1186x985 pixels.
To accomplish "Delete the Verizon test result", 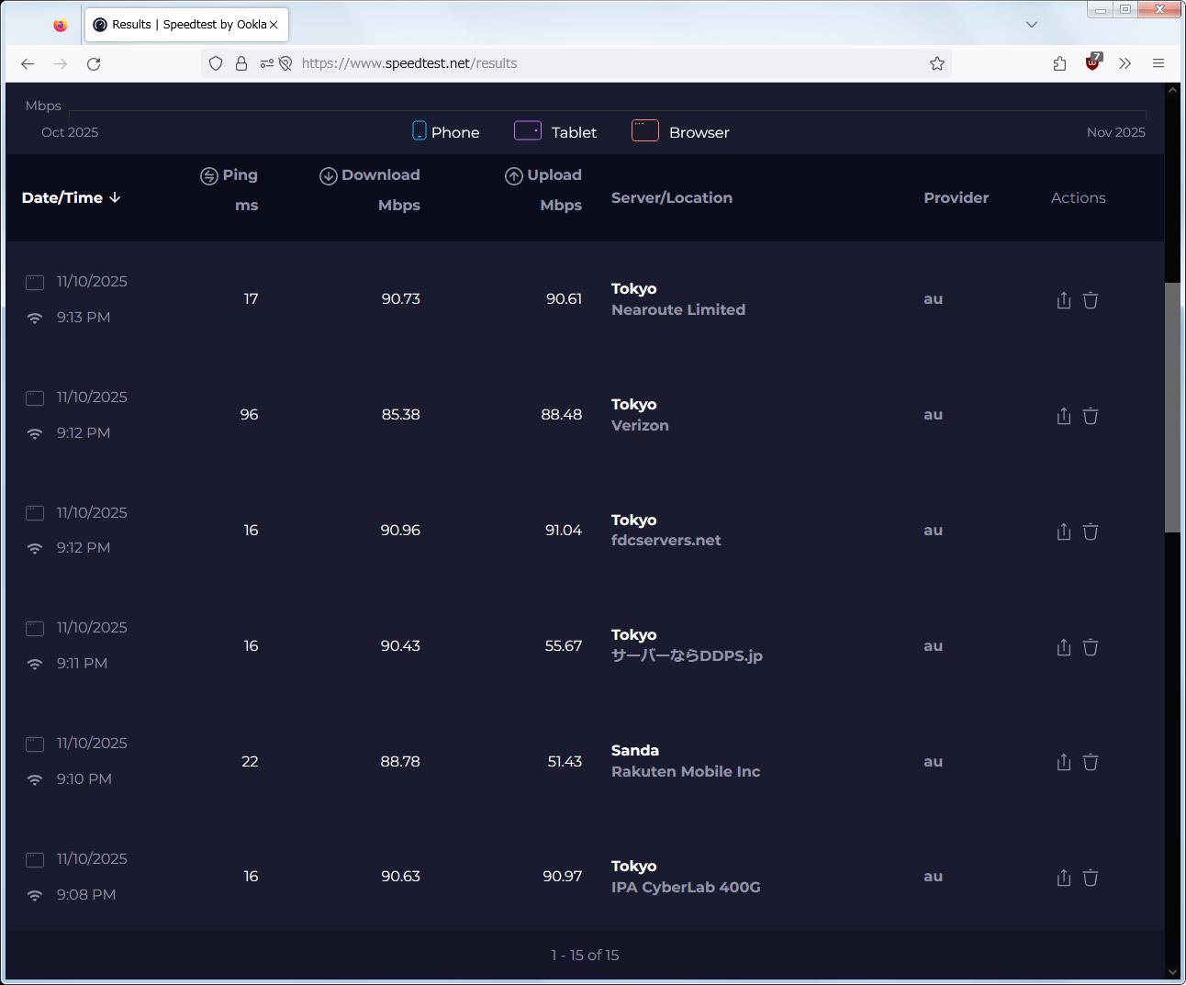I will [x=1091, y=416].
